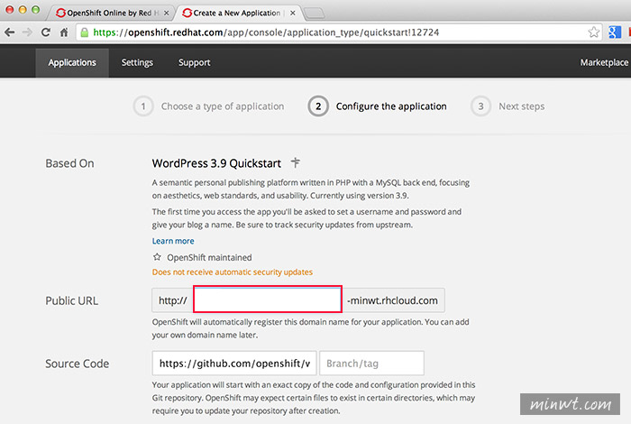Open the Support menu item

tap(195, 62)
